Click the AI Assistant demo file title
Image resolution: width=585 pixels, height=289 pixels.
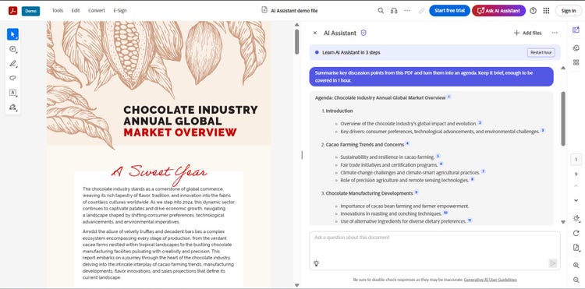coord(294,11)
